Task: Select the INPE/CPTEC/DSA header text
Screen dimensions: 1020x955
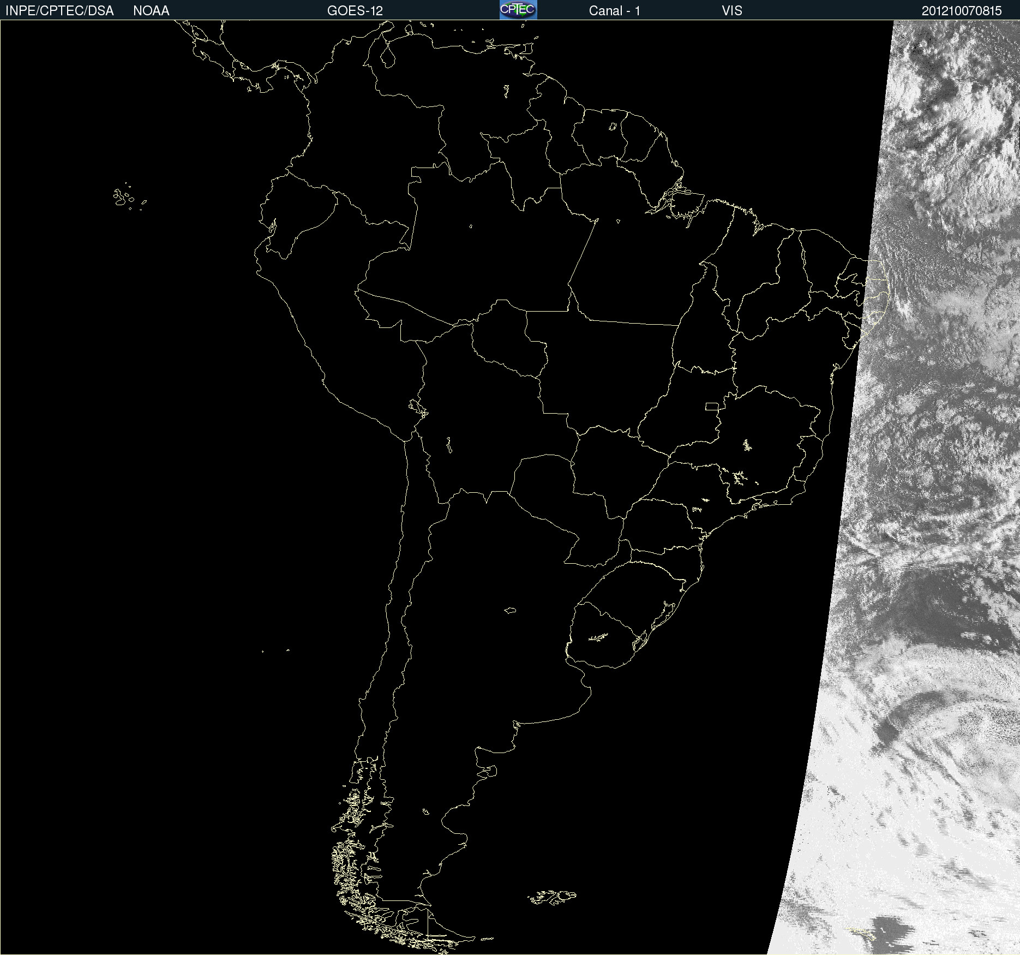Action: [59, 11]
